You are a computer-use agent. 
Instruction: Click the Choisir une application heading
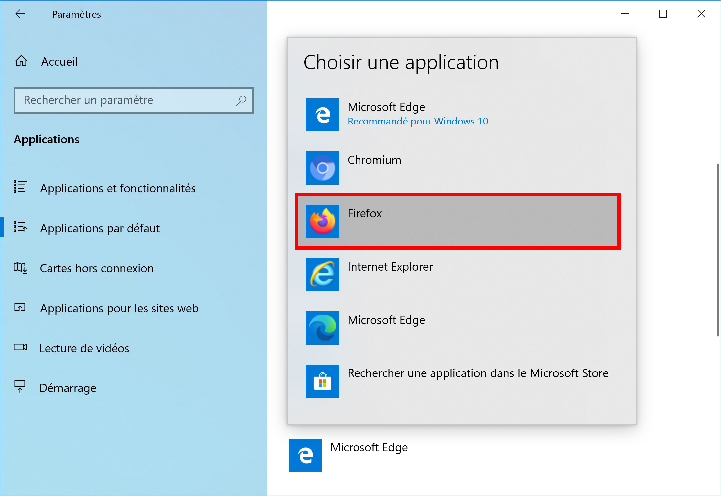click(x=401, y=62)
